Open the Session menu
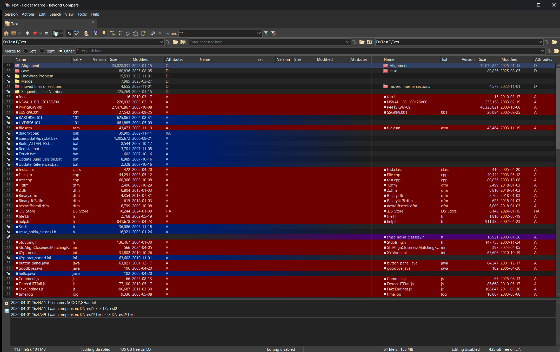 [x=11, y=14]
